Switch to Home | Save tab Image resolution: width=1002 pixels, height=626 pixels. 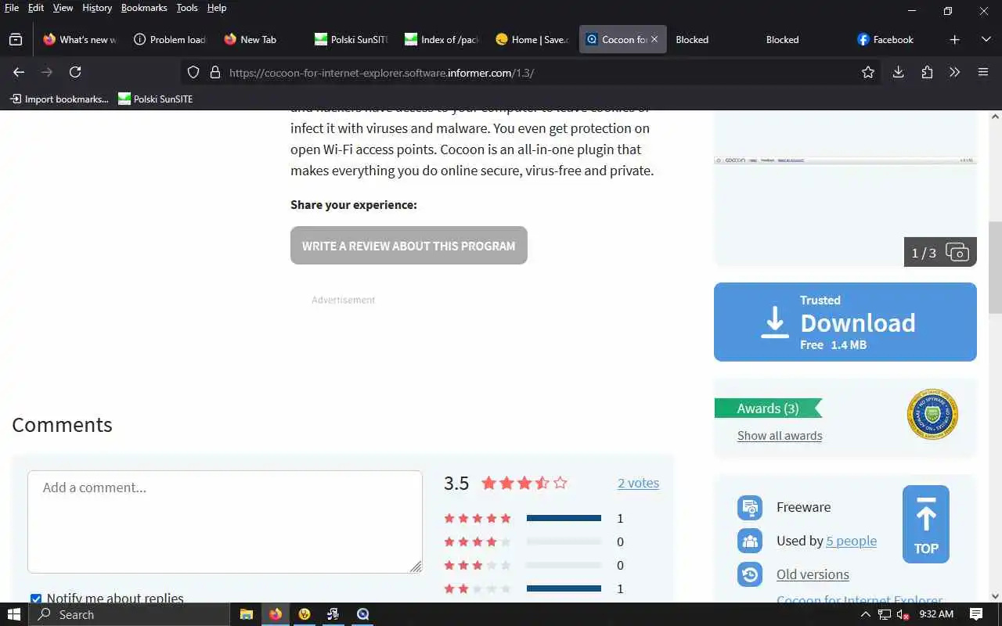tap(532, 39)
